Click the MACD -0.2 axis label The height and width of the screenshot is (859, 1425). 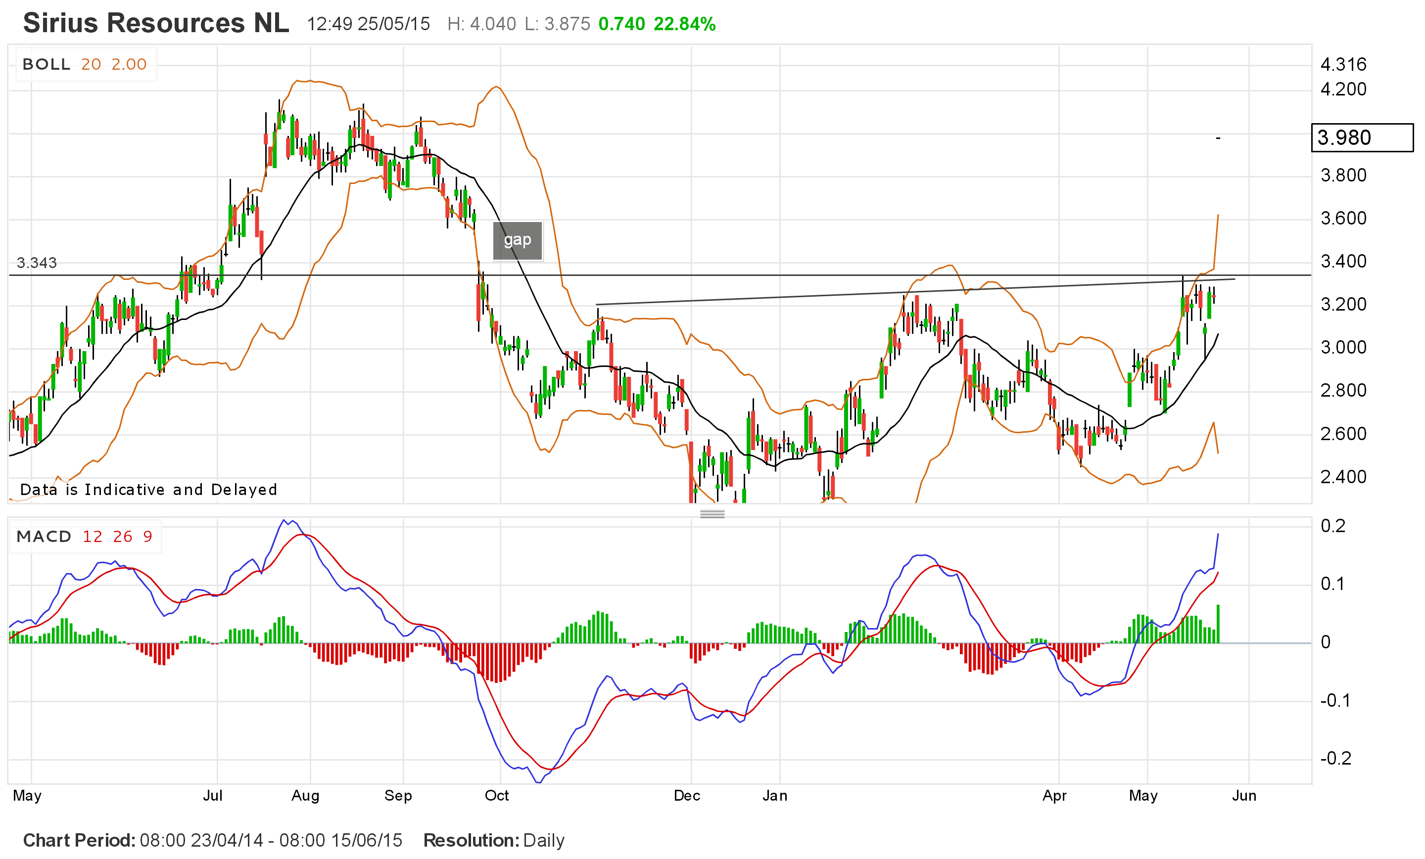[1335, 758]
